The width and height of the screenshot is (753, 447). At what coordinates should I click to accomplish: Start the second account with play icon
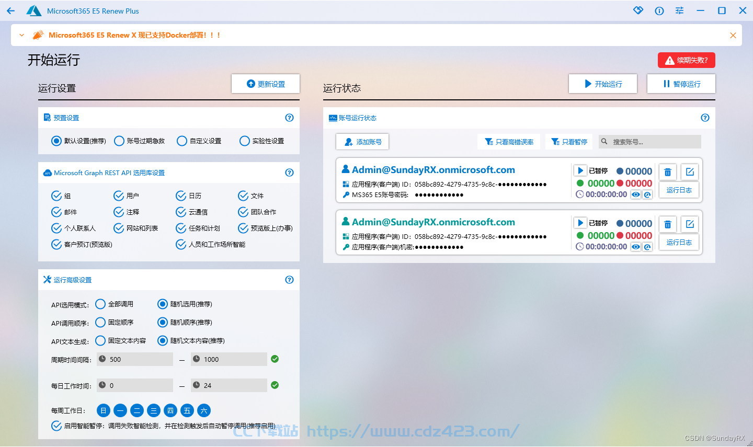pos(580,223)
